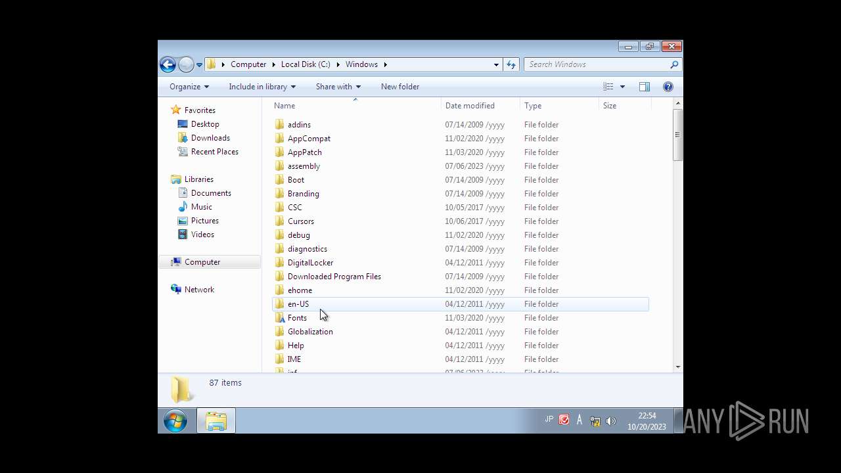The image size is (841, 473).
Task: Create a New folder
Action: pos(400,87)
